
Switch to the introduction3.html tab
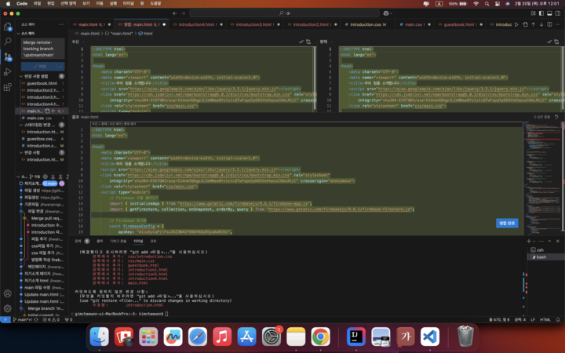[x=255, y=24]
